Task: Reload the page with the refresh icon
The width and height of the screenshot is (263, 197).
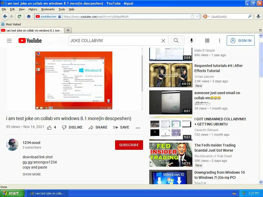Action: pos(20,16)
